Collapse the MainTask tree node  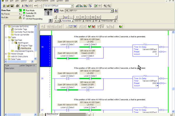pyautogui.click(x=9, y=40)
